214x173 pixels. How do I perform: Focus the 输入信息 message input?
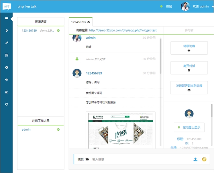pos(141,159)
